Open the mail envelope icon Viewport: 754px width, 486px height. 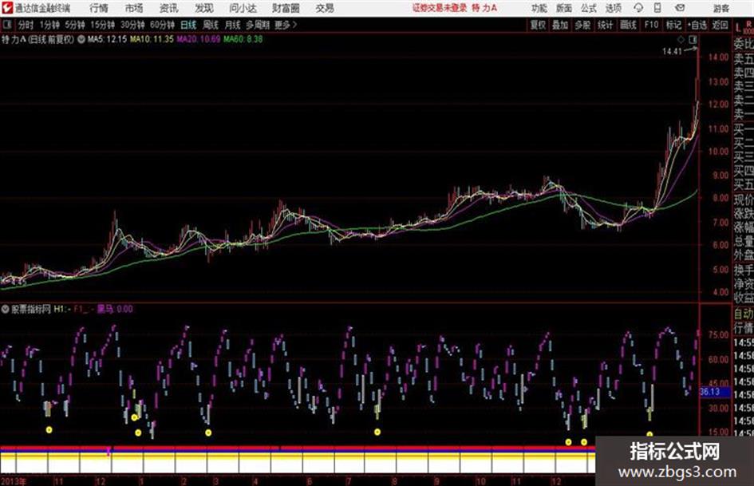coord(680,8)
